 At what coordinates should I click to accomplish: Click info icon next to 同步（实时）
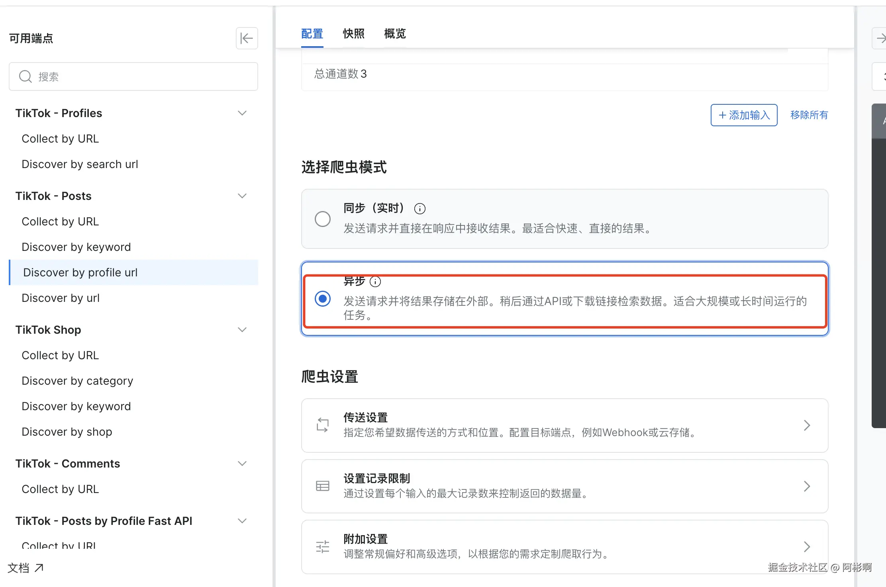[419, 208]
